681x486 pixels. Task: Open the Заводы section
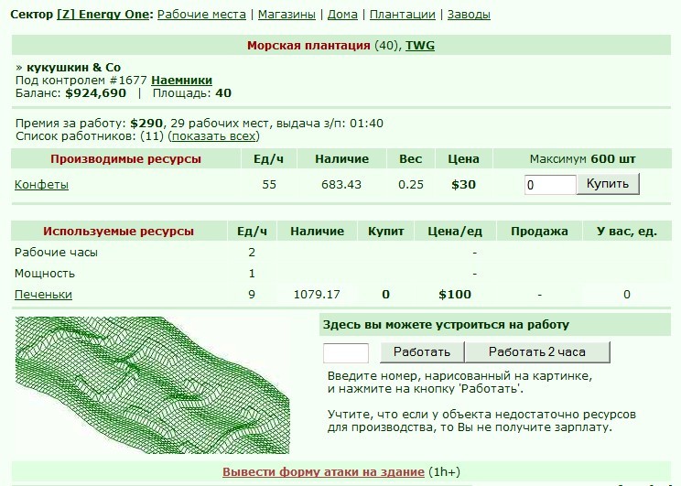coord(469,15)
